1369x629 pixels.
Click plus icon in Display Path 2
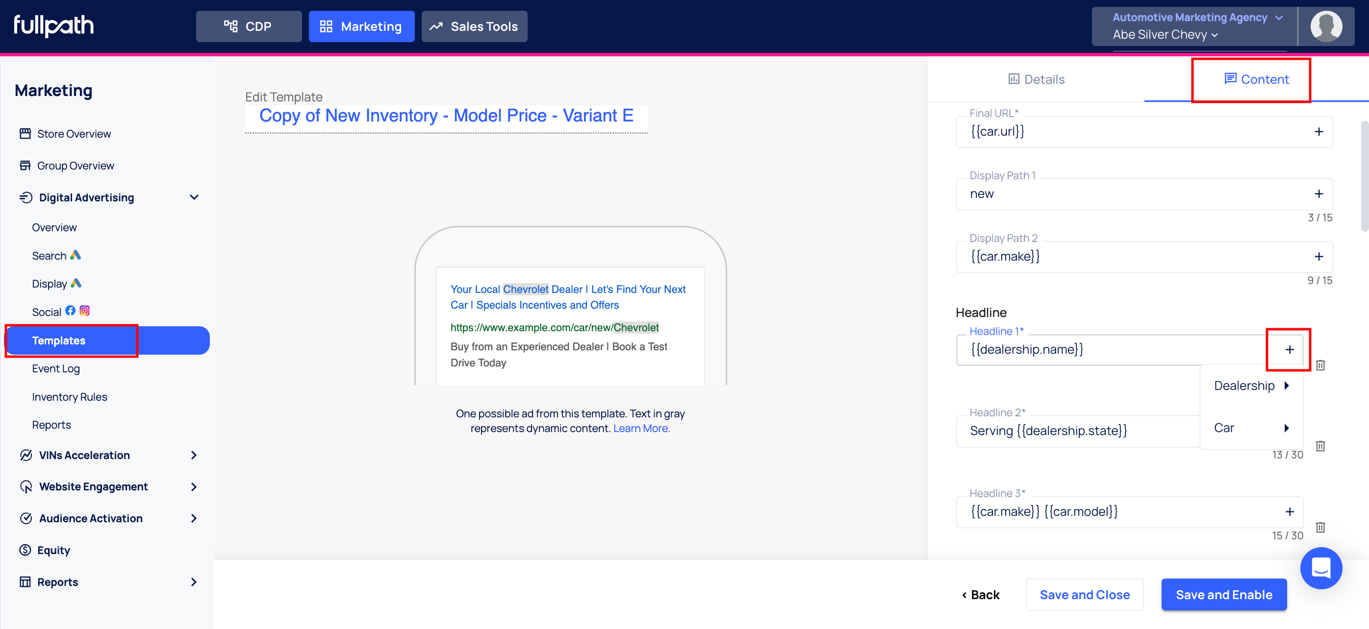point(1318,256)
